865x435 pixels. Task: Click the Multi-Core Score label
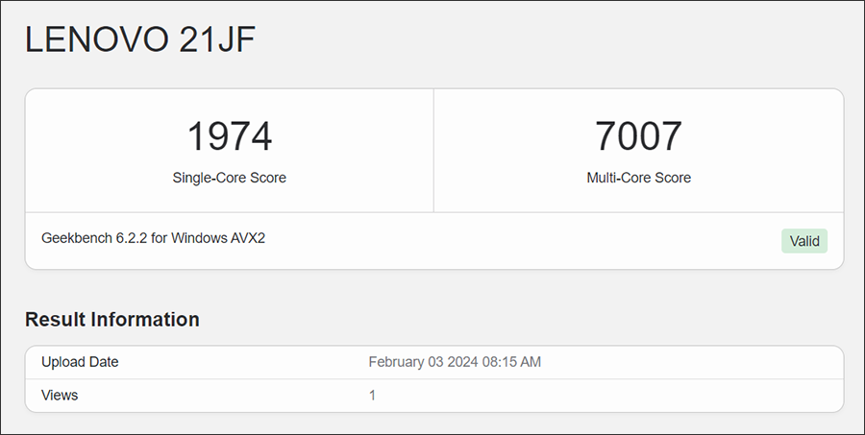point(639,178)
